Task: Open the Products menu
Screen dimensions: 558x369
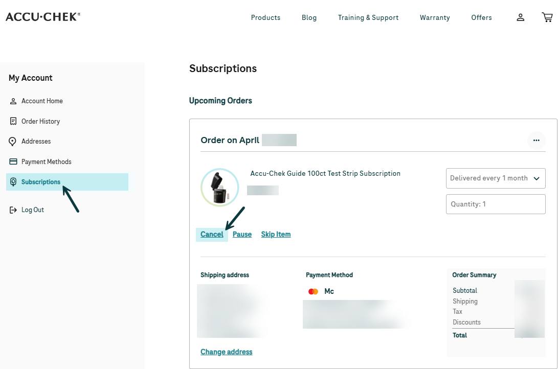Action: coord(265,17)
